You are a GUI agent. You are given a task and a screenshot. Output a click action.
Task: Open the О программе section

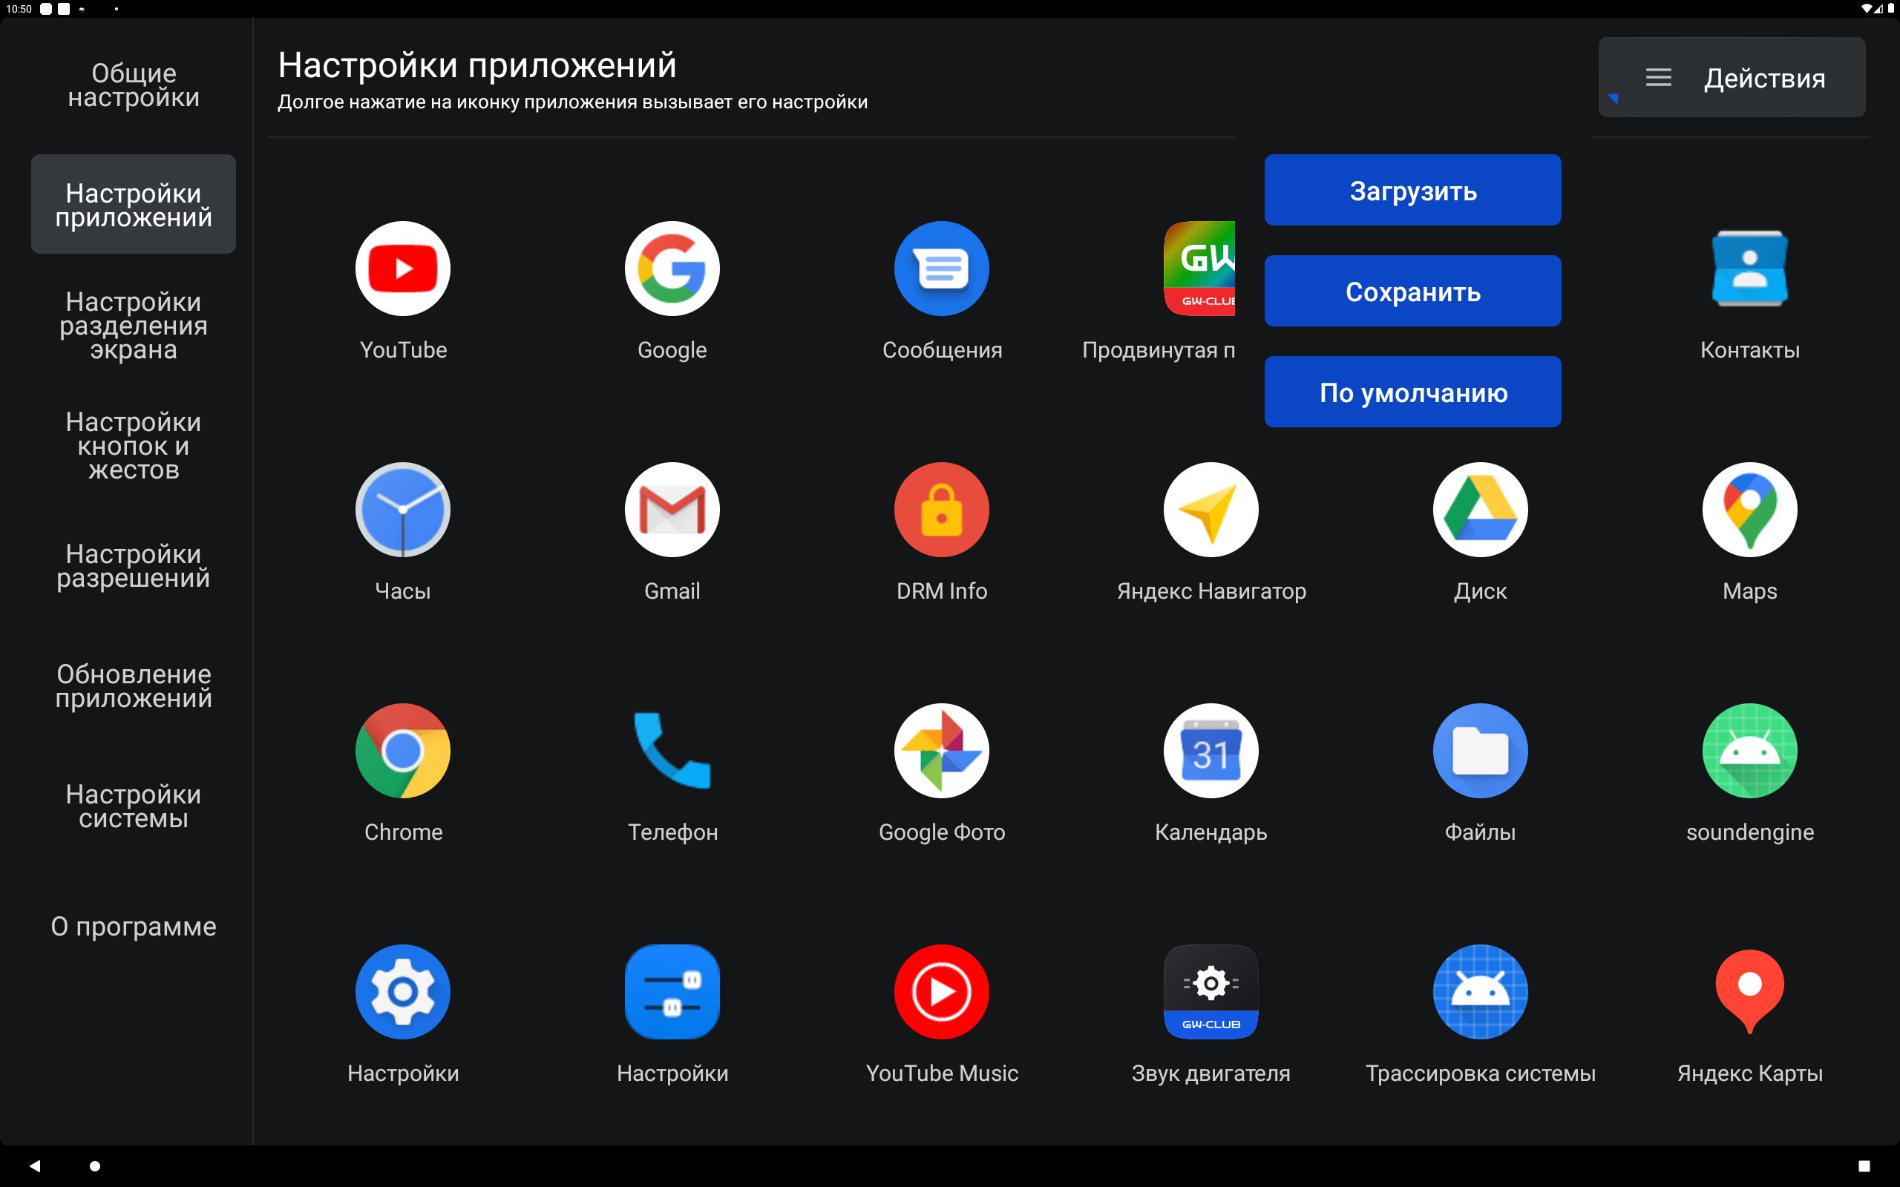[134, 927]
